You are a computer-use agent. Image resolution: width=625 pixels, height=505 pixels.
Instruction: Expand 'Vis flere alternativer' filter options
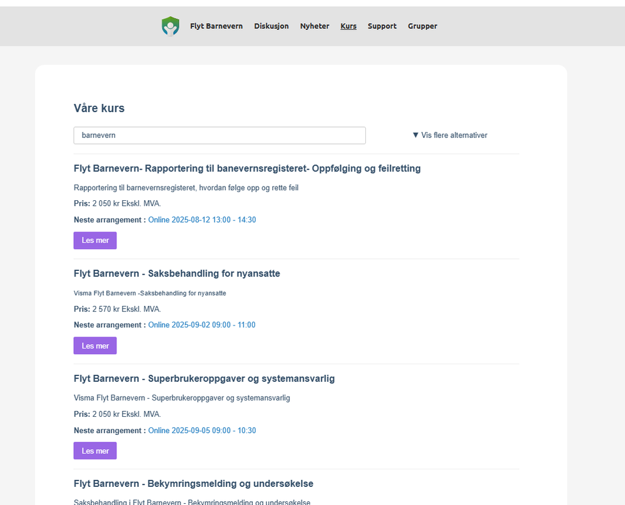pos(450,135)
